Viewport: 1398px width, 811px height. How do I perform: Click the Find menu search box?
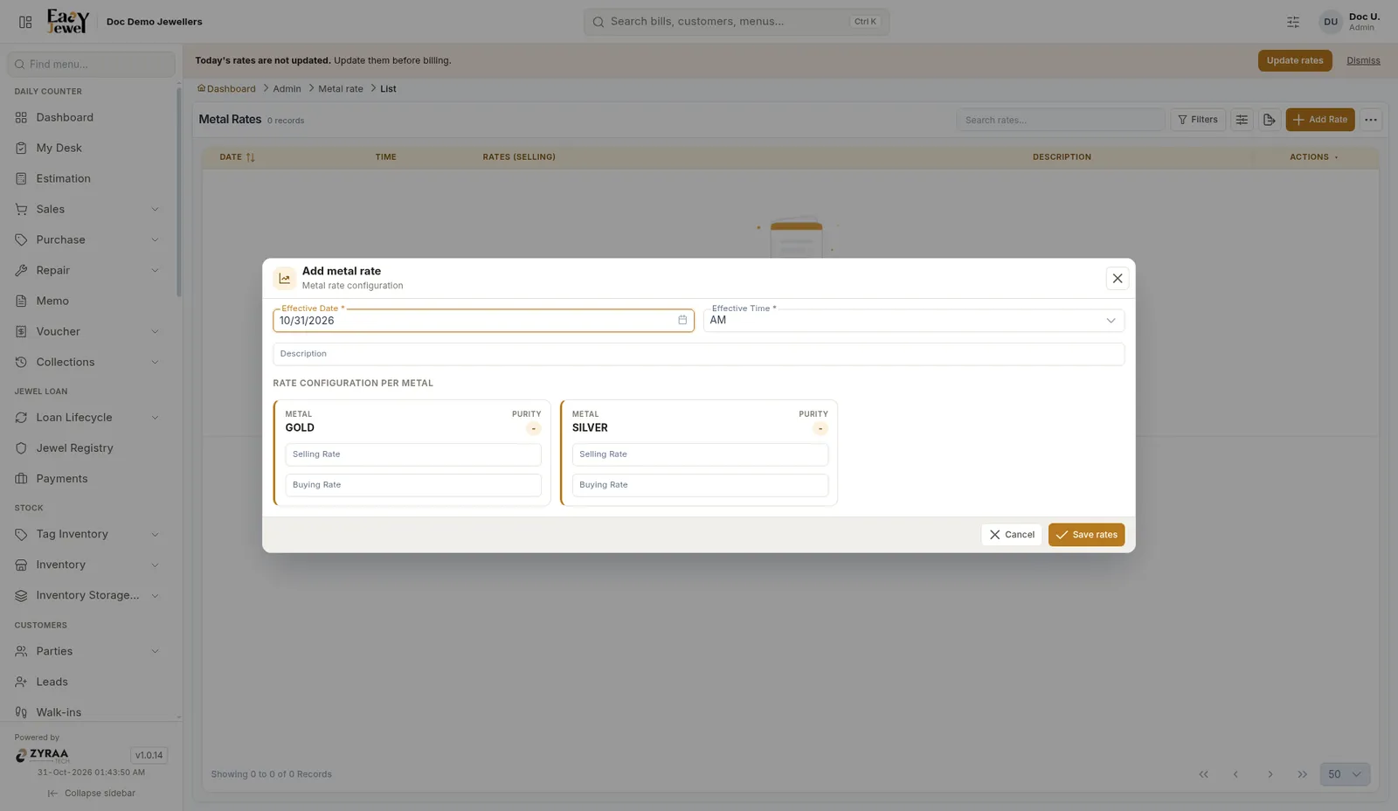coord(91,64)
